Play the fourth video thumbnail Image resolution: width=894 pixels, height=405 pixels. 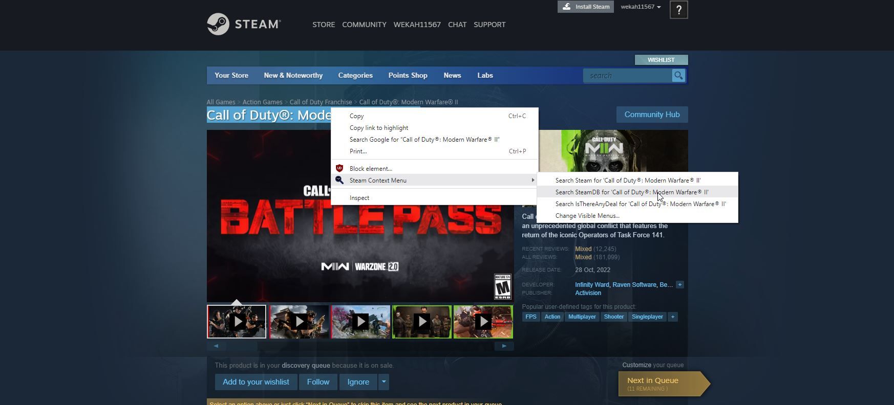coord(422,322)
